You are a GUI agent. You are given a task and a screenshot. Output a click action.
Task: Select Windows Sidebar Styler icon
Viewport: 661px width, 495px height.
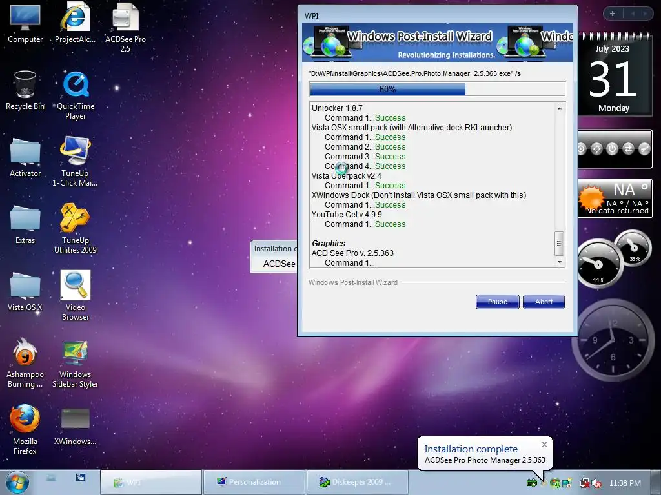click(x=75, y=364)
